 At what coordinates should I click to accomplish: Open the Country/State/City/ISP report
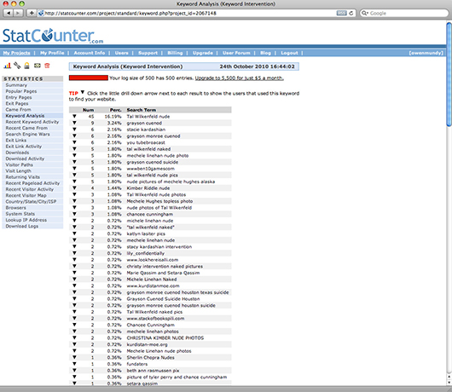[32, 202]
